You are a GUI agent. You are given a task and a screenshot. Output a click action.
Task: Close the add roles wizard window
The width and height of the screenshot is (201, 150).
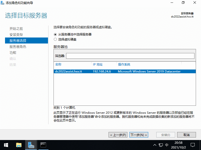(x=194, y=3)
